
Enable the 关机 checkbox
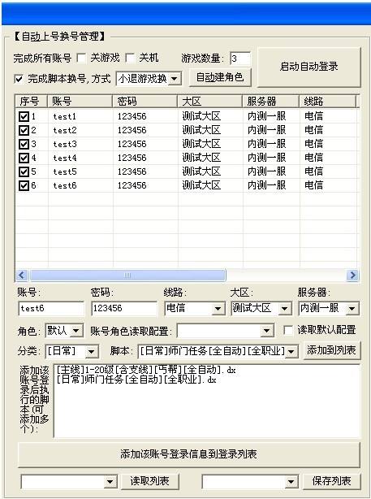pyautogui.click(x=130, y=59)
